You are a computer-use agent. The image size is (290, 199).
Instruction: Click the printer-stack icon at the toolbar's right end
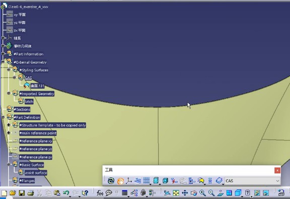(281, 193)
